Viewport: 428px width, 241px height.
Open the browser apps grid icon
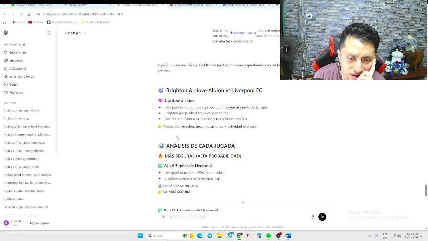point(5,22)
